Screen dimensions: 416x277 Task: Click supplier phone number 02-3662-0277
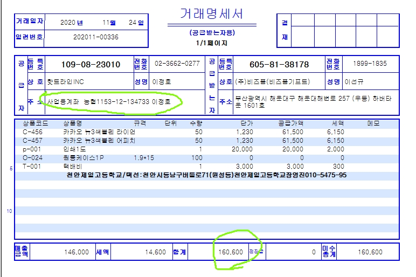(x=177, y=64)
